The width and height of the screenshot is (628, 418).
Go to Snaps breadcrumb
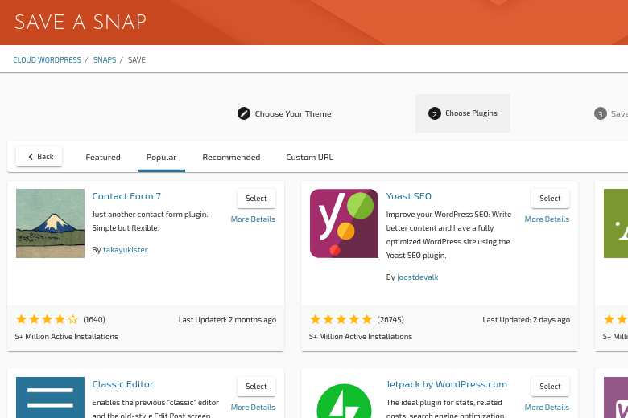(x=105, y=60)
